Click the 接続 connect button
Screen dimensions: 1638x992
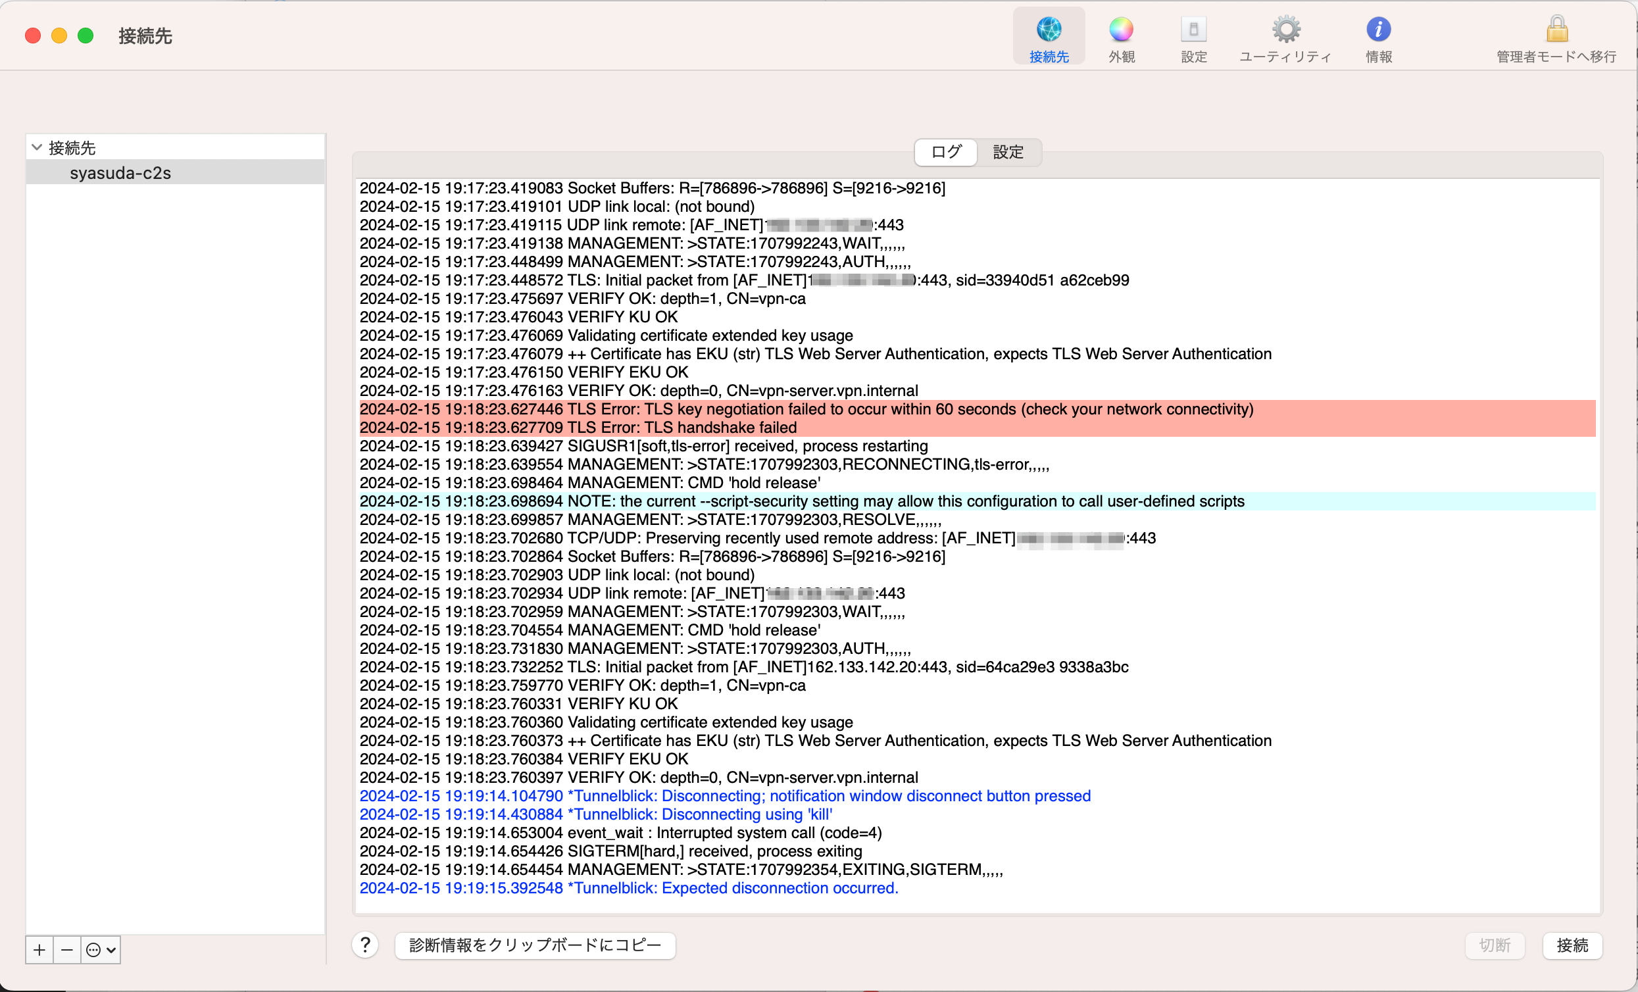(1572, 945)
